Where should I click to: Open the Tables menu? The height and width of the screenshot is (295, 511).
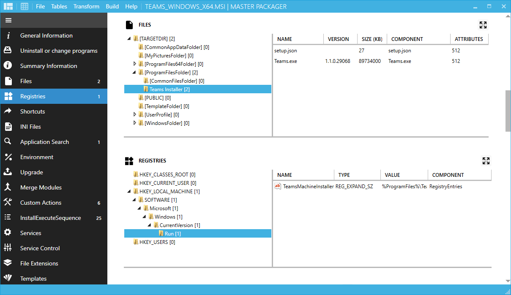pos(59,6)
